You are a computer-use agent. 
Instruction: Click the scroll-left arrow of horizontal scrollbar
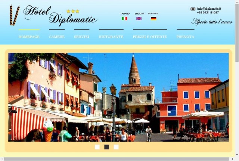click(x=1, y=159)
